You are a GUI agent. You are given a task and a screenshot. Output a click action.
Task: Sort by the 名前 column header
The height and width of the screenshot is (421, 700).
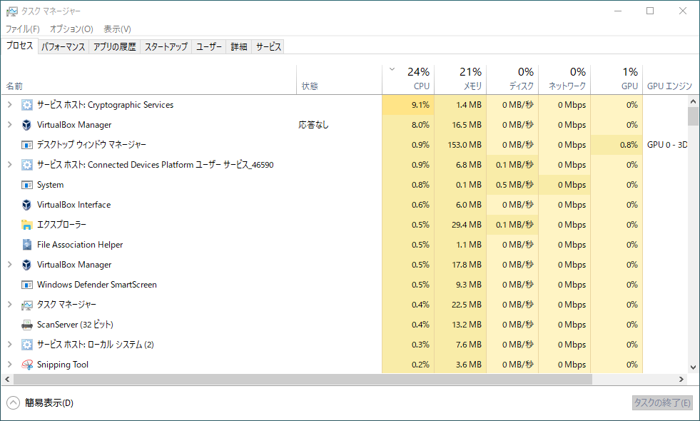click(149, 79)
